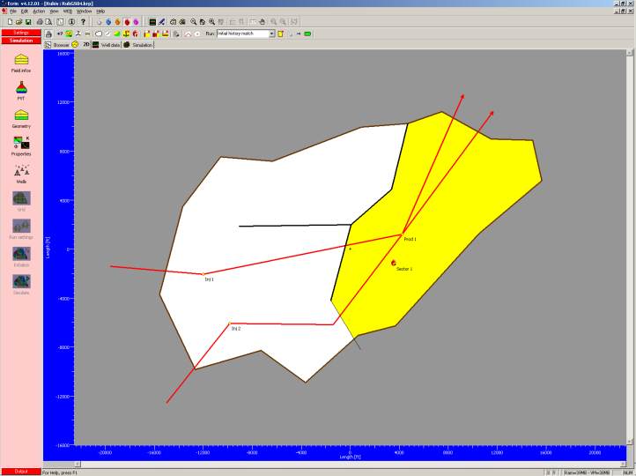
Task: Open the File menu
Action: pyautogui.click(x=13, y=11)
